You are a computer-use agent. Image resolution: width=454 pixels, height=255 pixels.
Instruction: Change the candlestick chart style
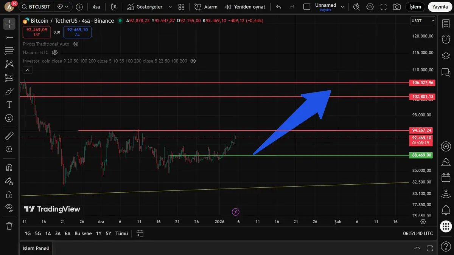113,7
